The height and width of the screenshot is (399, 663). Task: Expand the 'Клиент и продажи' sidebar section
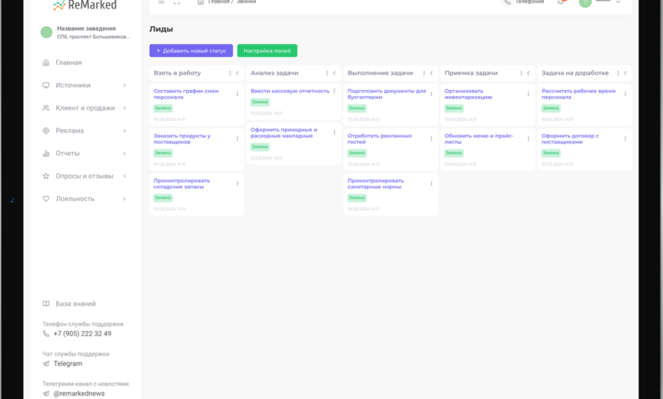point(124,108)
